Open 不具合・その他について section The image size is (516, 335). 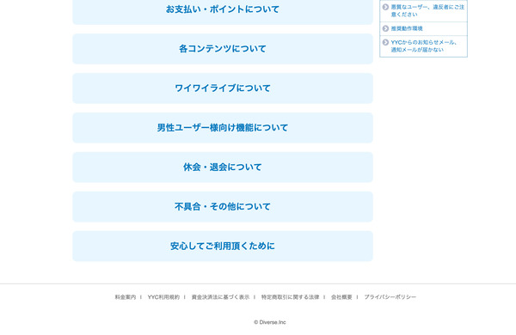[x=223, y=207]
